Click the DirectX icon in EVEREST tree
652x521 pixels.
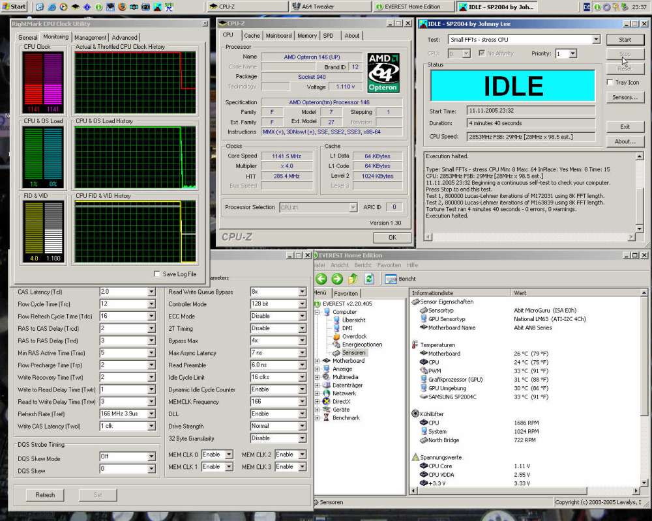[327, 401]
